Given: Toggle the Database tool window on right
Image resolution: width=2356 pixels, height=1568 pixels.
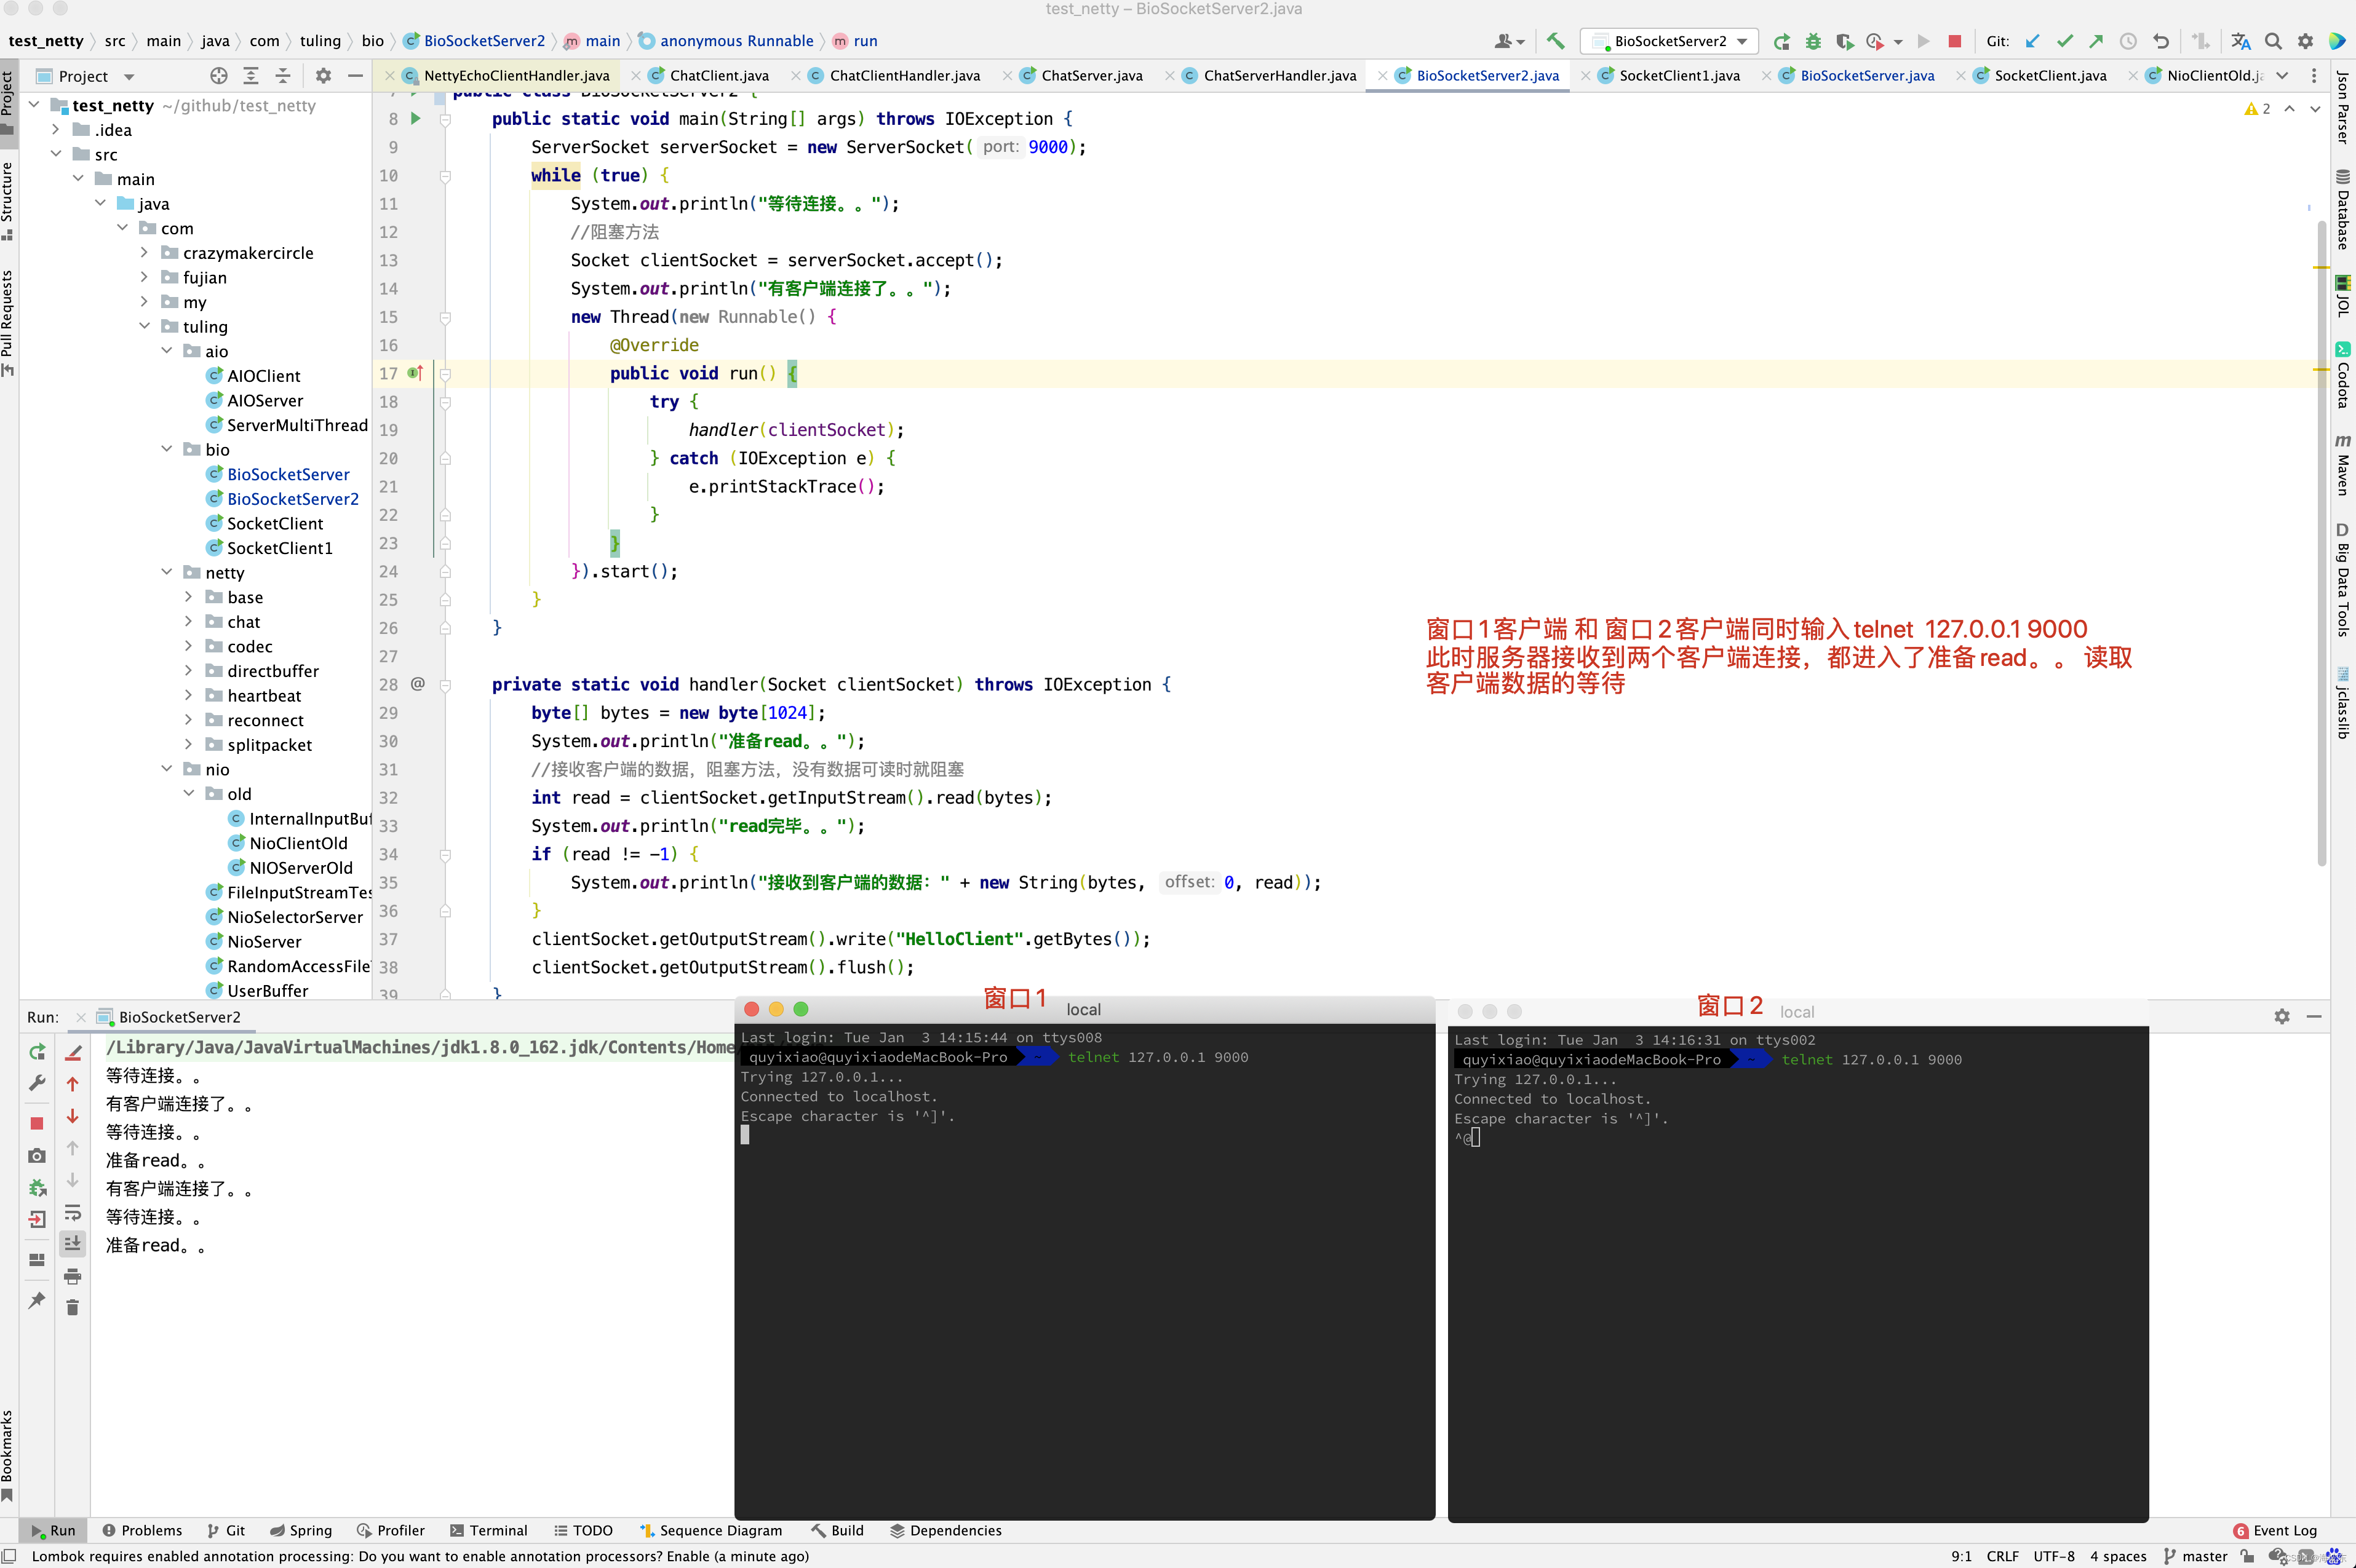Looking at the screenshot, I should (2343, 209).
